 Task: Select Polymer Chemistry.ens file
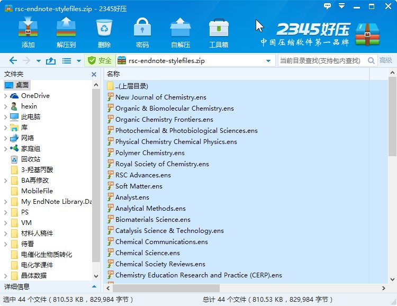tap(150, 153)
